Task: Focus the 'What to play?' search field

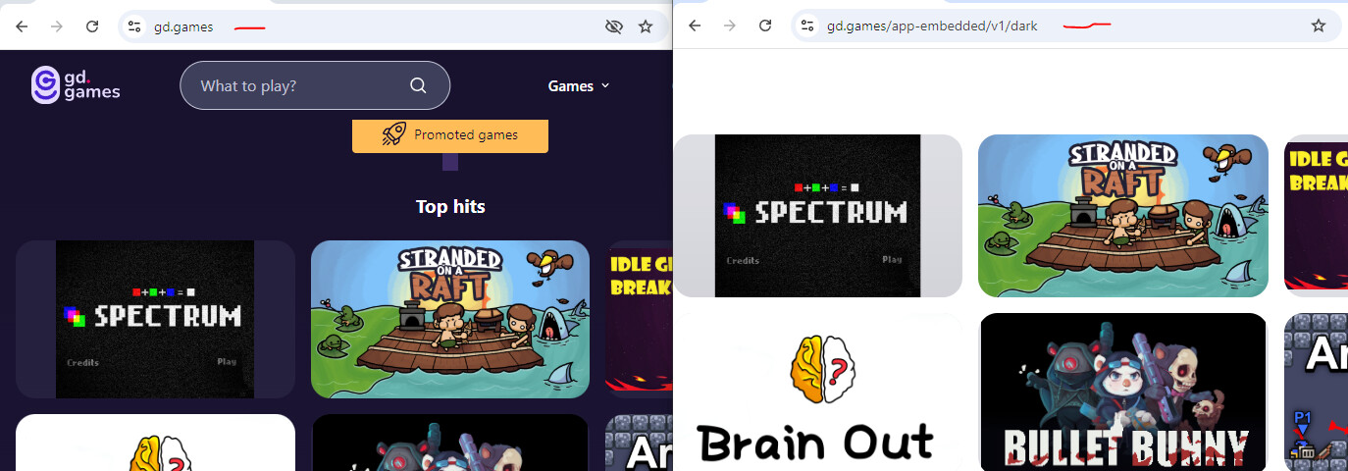Action: 315,85
